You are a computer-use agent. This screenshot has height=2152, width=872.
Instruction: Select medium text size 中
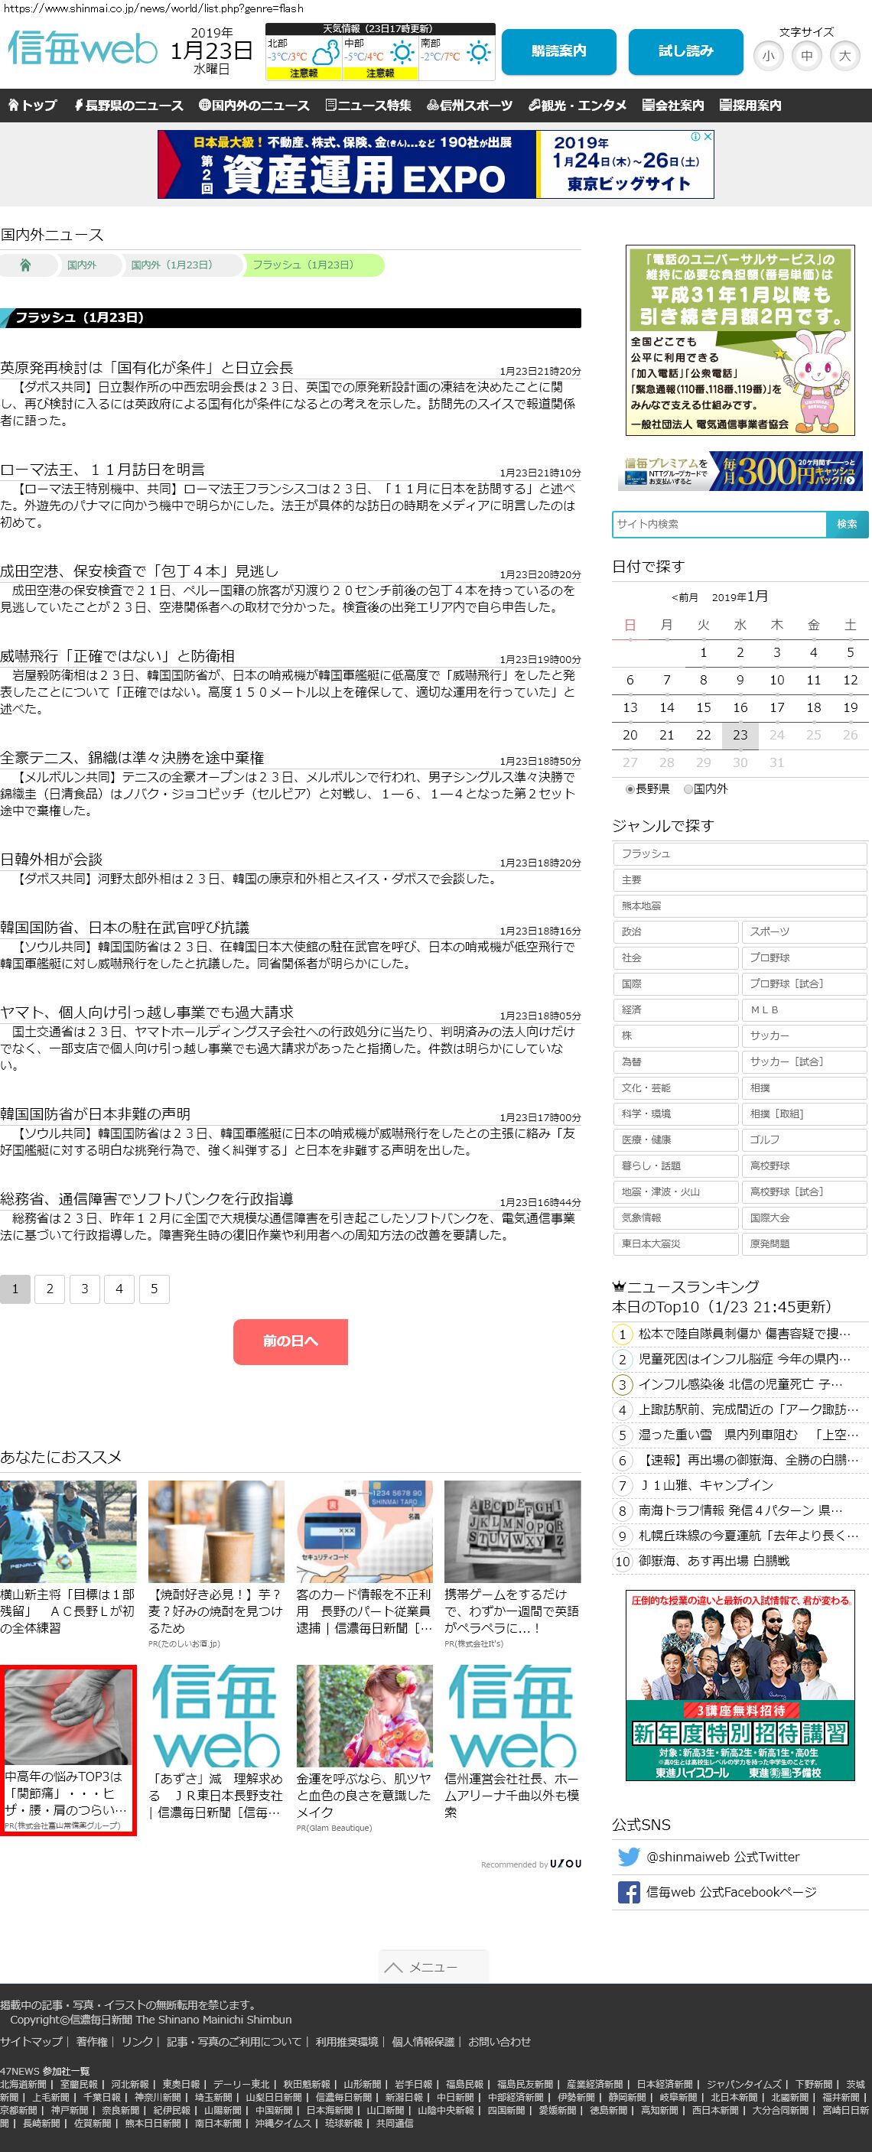click(x=806, y=56)
